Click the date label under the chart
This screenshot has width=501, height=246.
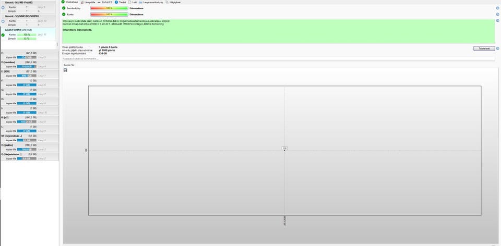point(285,221)
